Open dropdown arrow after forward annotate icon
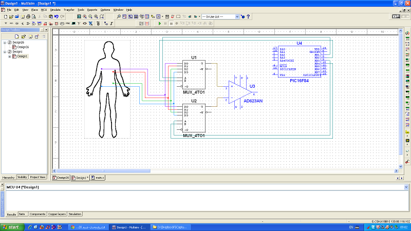 199,16
